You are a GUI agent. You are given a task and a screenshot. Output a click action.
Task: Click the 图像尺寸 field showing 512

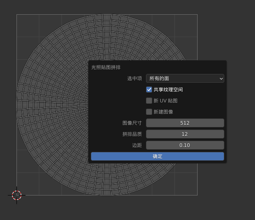coord(185,123)
